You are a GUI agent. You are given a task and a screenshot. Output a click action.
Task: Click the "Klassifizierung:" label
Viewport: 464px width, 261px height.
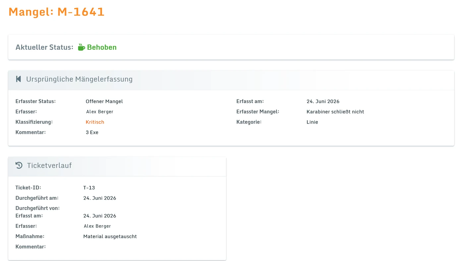pos(34,122)
